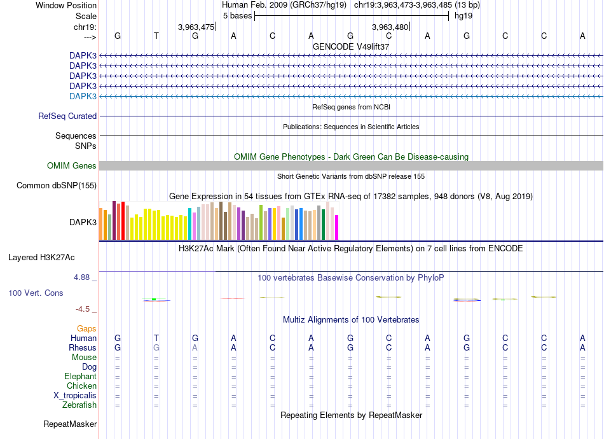Click the OMIM Genes track label
604x439 pixels.
[x=72, y=165]
